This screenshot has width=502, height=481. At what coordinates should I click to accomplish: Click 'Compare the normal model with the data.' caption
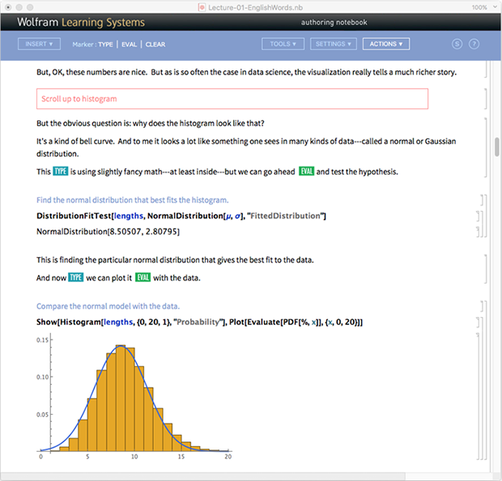(108, 306)
